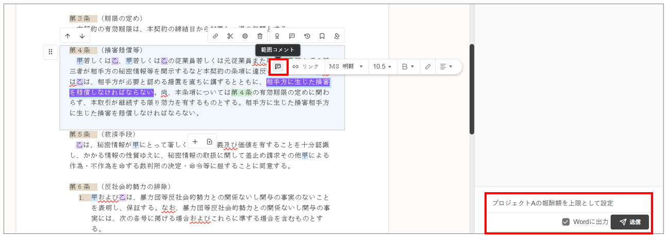
Task: Expand the text alignment dropdown
Action: [x=446, y=66]
